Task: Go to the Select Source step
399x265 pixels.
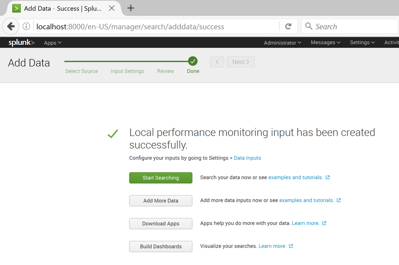Action: [x=81, y=71]
